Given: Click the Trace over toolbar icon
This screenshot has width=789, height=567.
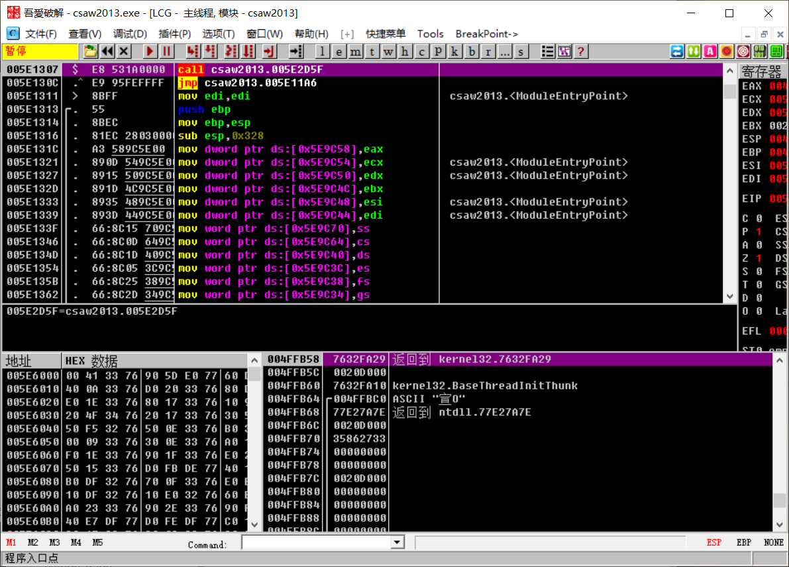Looking at the screenshot, I should coord(248,51).
